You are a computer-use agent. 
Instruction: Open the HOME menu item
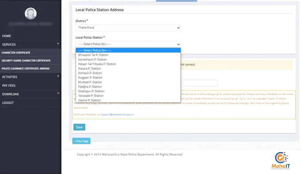tap(31, 36)
